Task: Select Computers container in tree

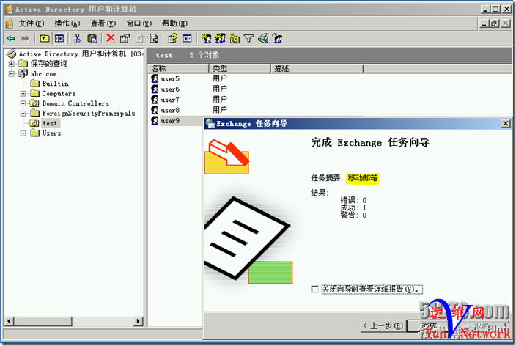Action: coord(59,94)
